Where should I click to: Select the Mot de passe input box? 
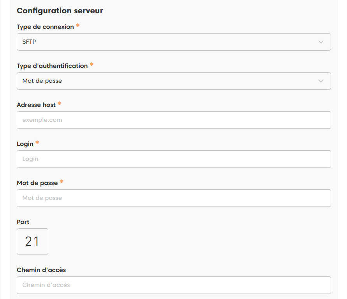tap(173, 198)
